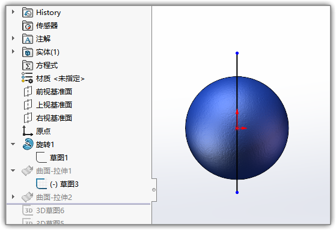Select 材质 <未指定> text

click(x=60, y=79)
